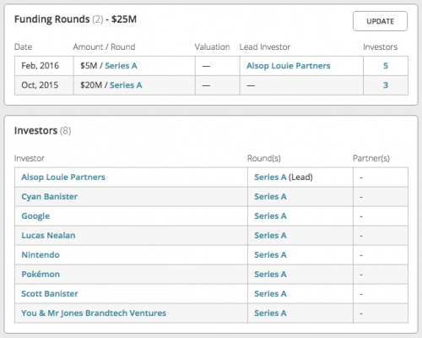Open Alsop Louie Partners in Investors list
This screenshot has width=422, height=338.
click(63, 177)
